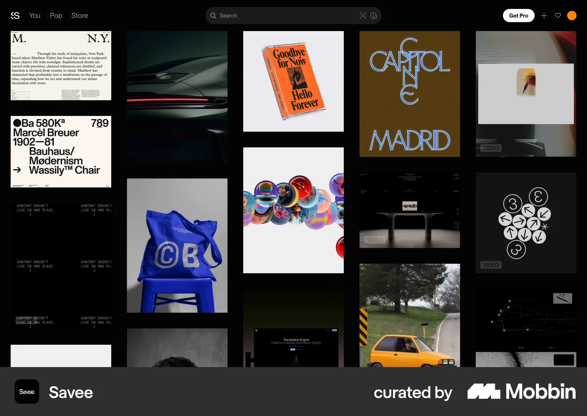Open the blurred envelope video thumbnail
The image size is (587, 416).
click(526, 94)
